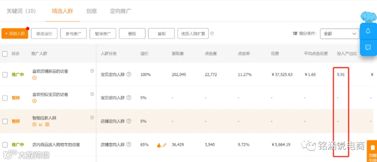Click the pencil edit icon beside 65%
Viewport: 377px width, 162px height.
[x=165, y=145]
